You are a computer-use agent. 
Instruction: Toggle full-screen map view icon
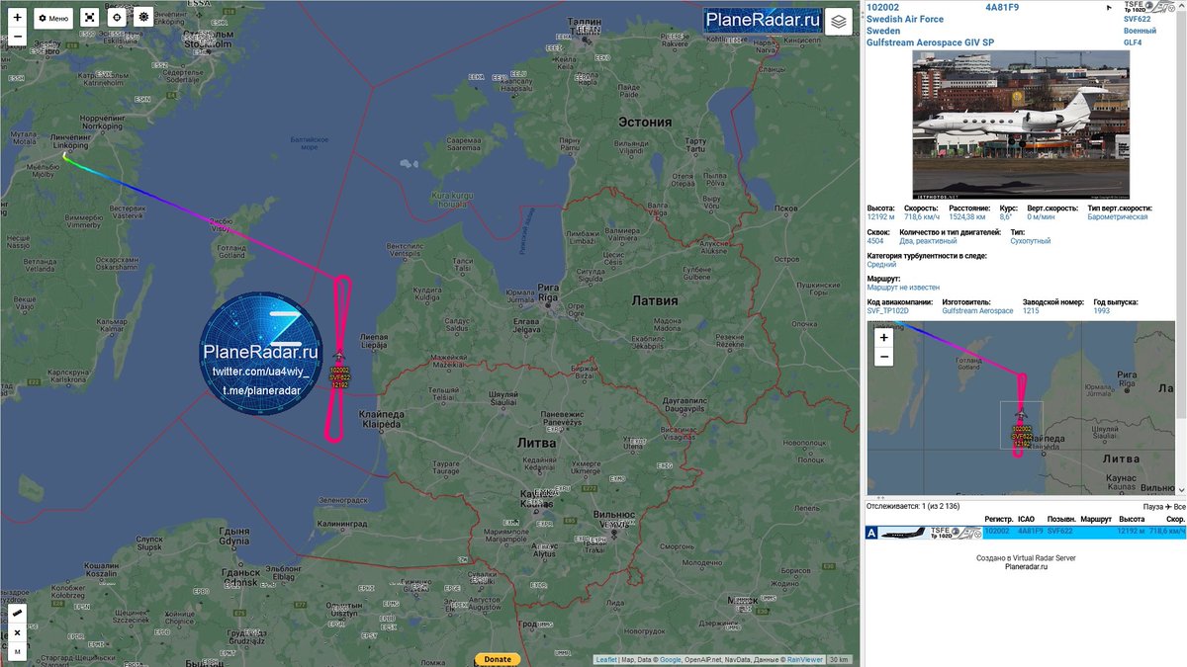point(89,18)
